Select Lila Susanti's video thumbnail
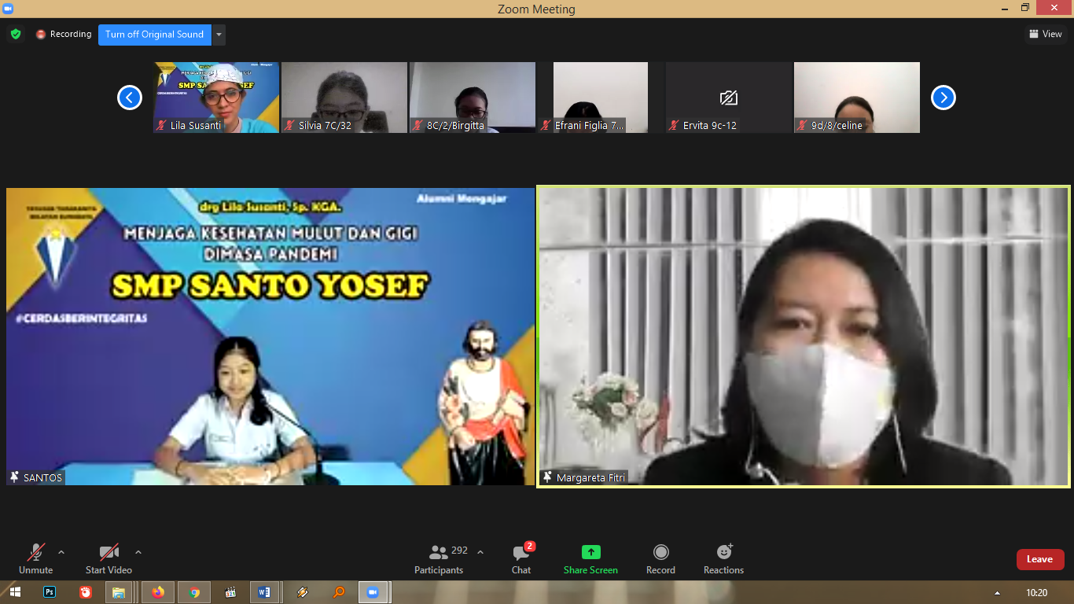The height and width of the screenshot is (604, 1074). pyautogui.click(x=216, y=98)
